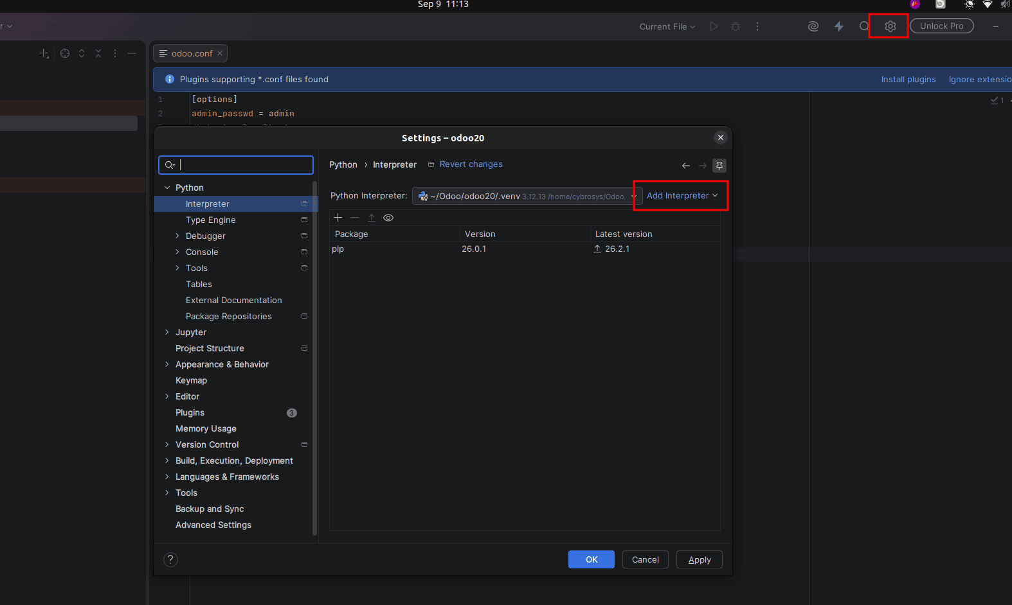Click the Wi-Fi icon in system tray

[988, 4]
